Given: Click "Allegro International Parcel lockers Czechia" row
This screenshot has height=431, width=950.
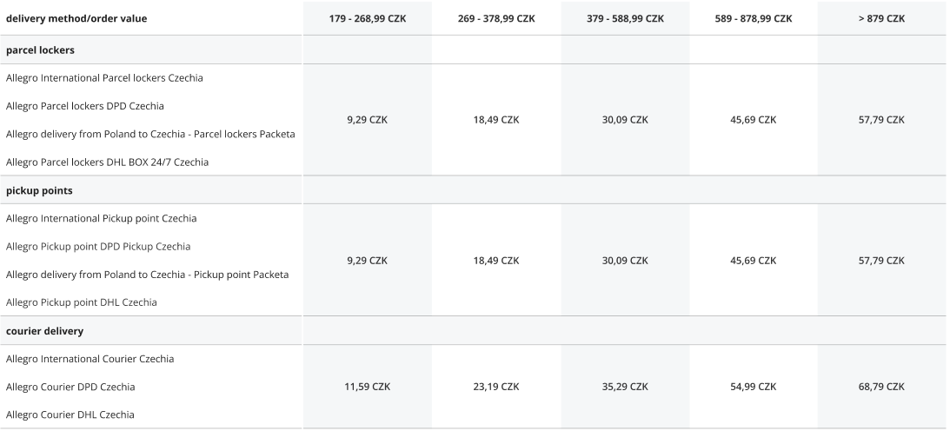Looking at the screenshot, I should (x=104, y=78).
